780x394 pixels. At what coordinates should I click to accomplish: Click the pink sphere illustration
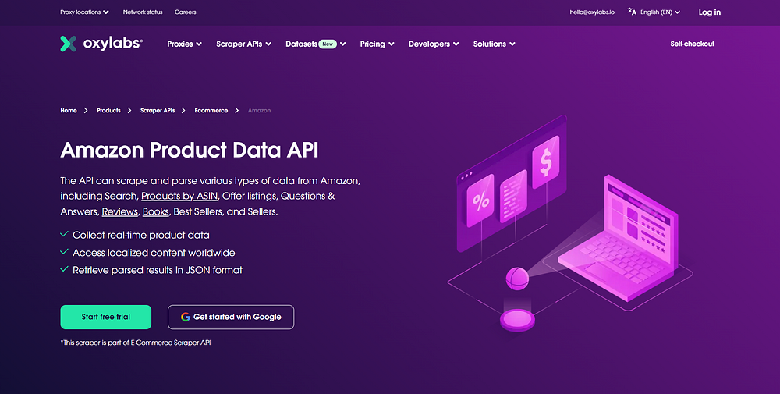(517, 279)
